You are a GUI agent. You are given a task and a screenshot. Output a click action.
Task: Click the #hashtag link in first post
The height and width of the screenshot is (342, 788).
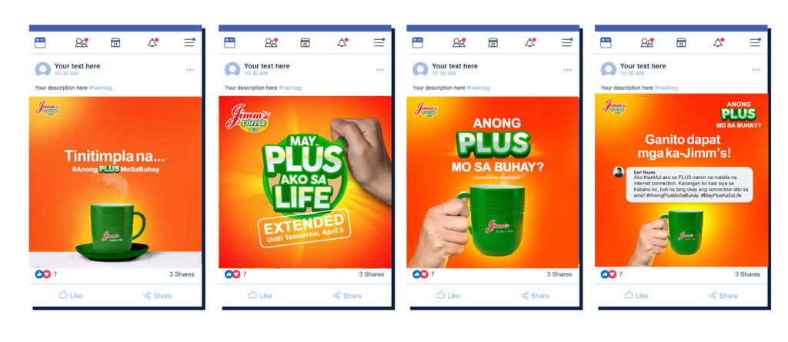pyautogui.click(x=101, y=88)
